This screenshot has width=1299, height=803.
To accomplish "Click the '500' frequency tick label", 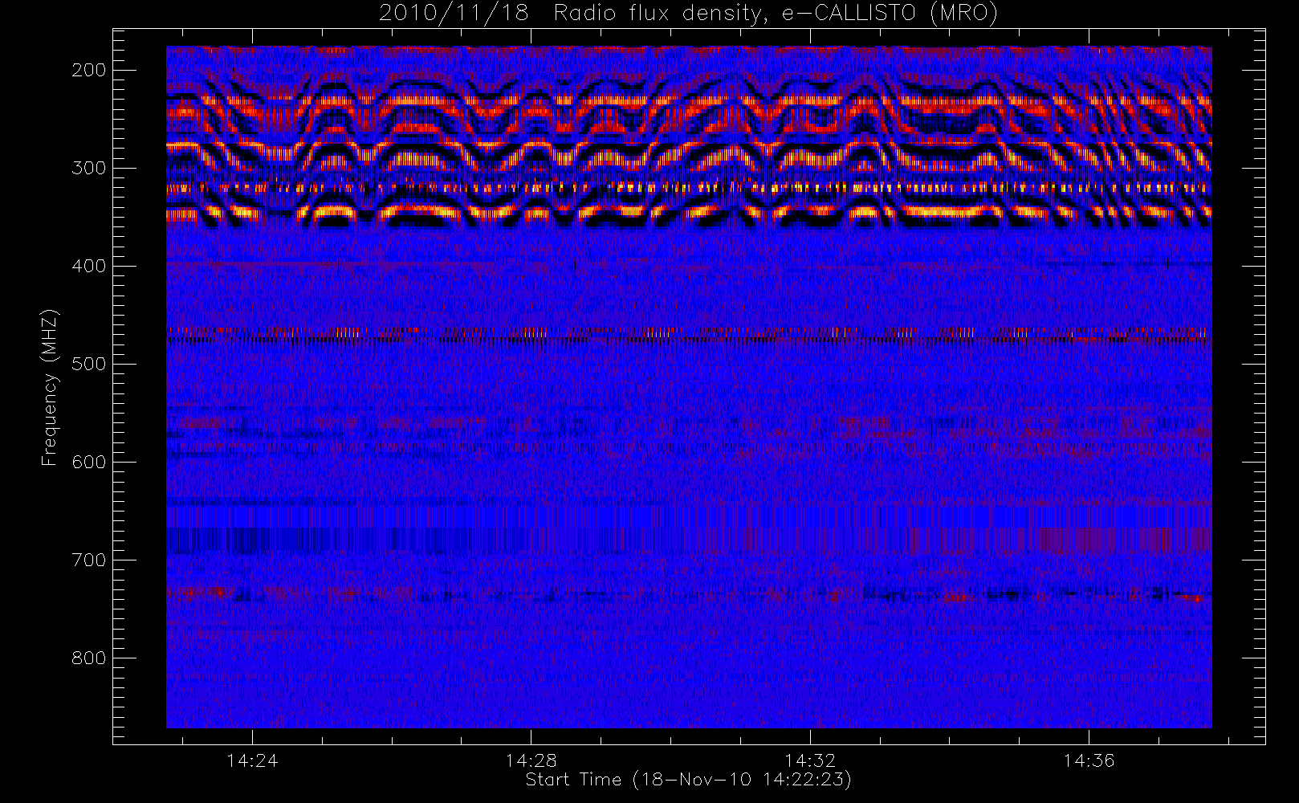I will click(89, 364).
